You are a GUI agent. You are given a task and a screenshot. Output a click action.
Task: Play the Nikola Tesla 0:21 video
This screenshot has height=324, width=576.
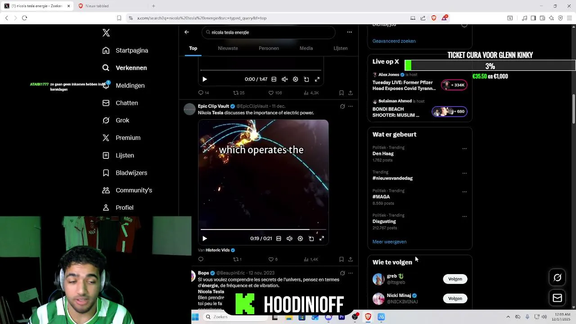(204, 238)
